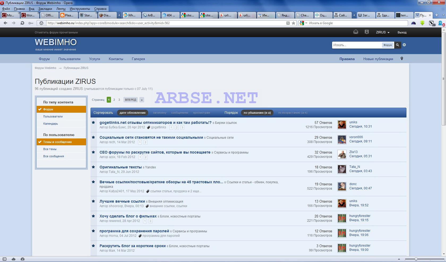
Task: Open the Справка menu
Action: pyautogui.click(x=100, y=9)
